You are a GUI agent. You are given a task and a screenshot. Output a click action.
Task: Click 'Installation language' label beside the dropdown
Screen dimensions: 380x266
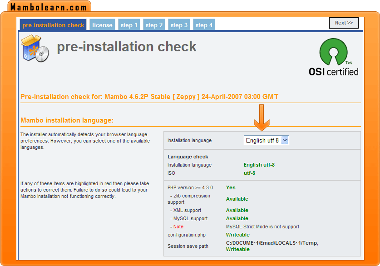(189, 141)
